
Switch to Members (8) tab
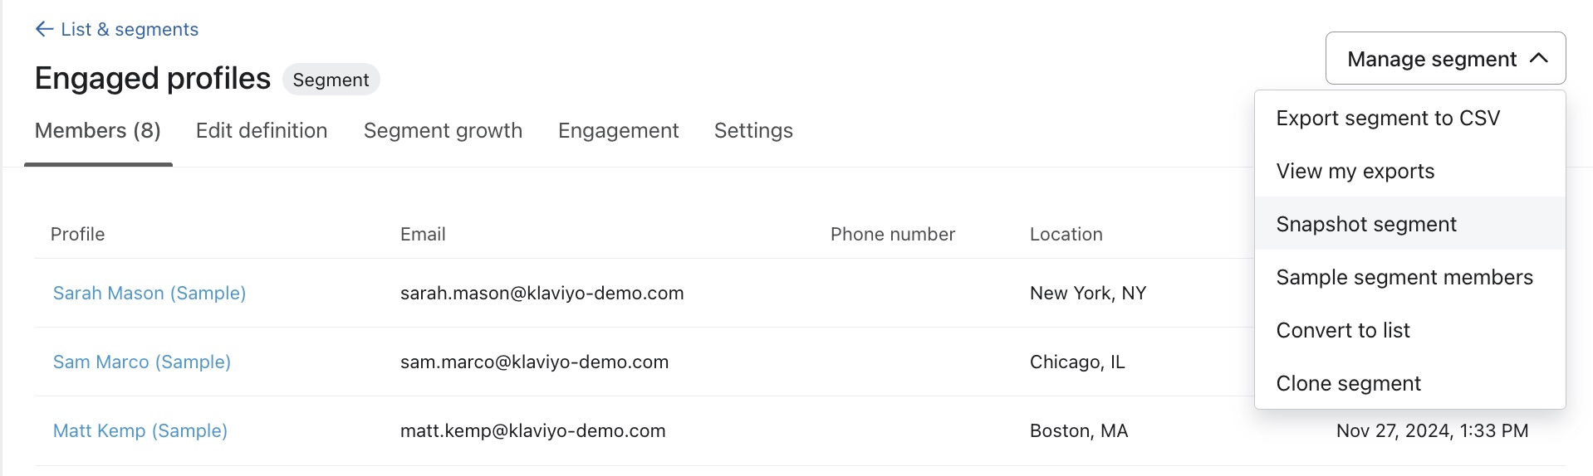(98, 131)
